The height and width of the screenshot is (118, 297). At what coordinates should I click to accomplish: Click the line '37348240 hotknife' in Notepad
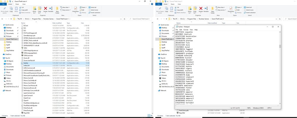pos(184,56)
